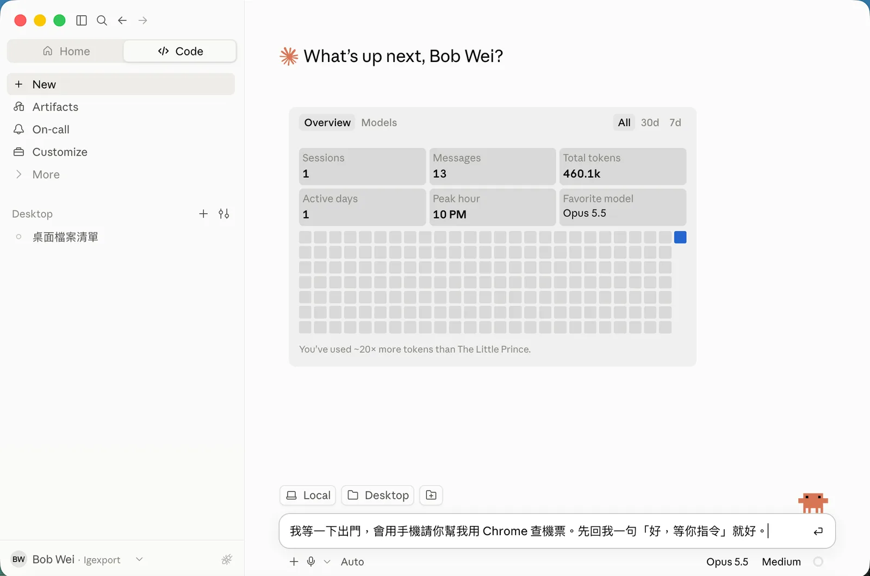Viewport: 870px width, 576px height.
Task: Click the Peak hour 10 PM card
Action: click(493, 207)
